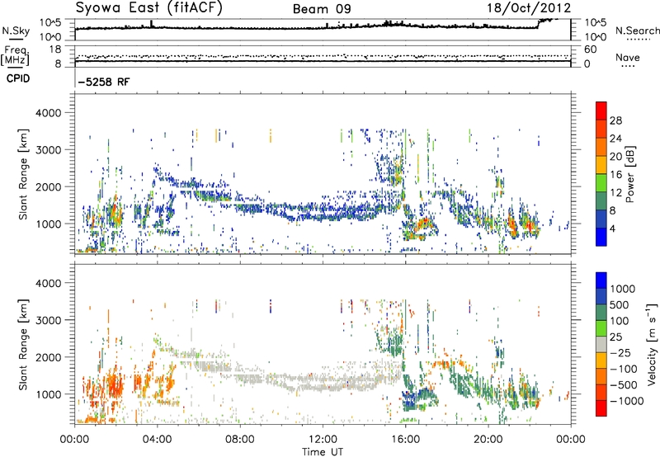Click the left '10^5' noise axis tick
Viewport: 660px width, 457px height.
(x=50, y=23)
